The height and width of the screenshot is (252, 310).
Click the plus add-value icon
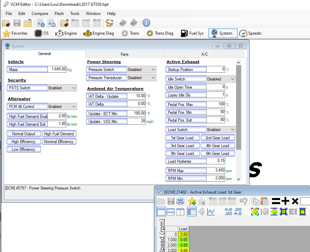pyautogui.click(x=285, y=201)
